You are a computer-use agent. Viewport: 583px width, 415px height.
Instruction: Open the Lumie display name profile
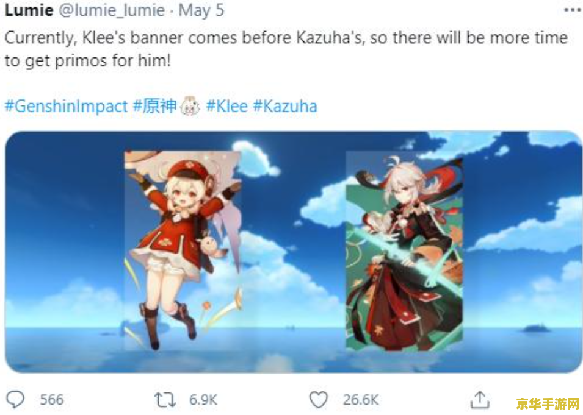29,10
